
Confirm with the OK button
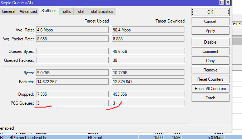coord(210,12)
